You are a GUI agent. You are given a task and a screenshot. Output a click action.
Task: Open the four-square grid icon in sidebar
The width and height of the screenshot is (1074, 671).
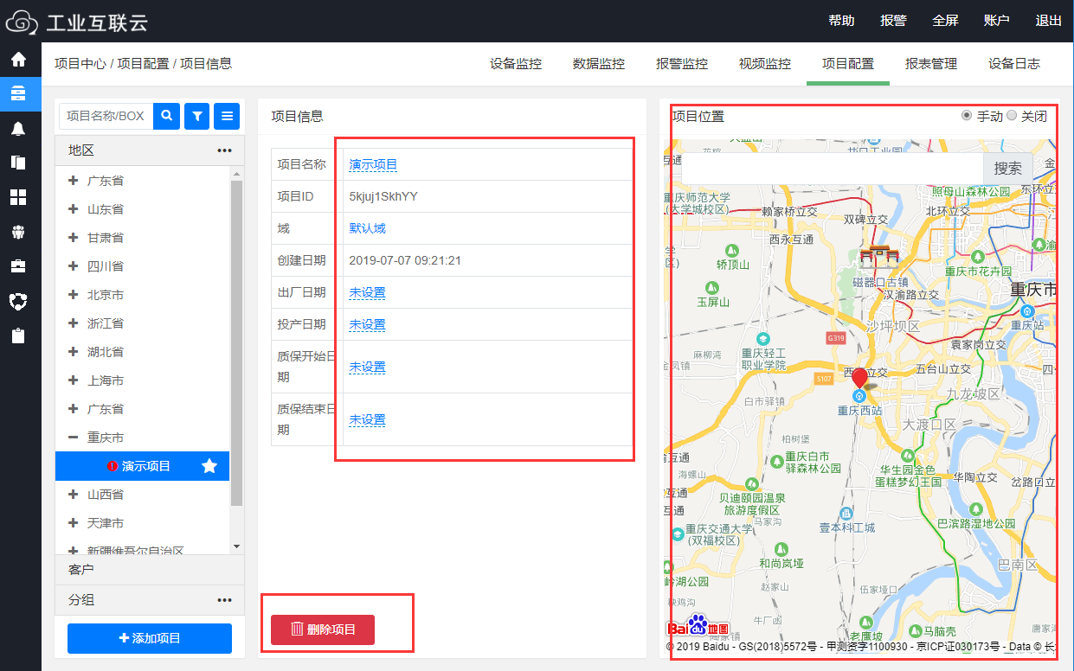[18, 197]
